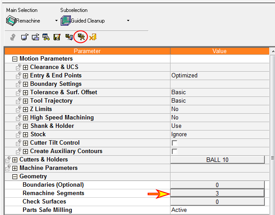
Task: Click the save-checkmark icon in the toolbar
Action: point(57,37)
